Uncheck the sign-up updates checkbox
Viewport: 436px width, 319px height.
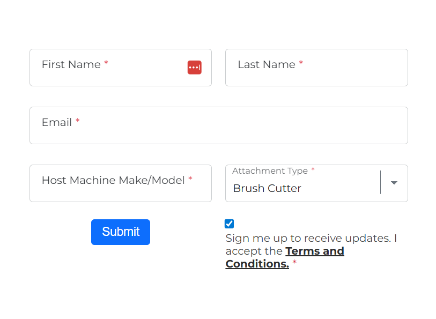pos(230,224)
